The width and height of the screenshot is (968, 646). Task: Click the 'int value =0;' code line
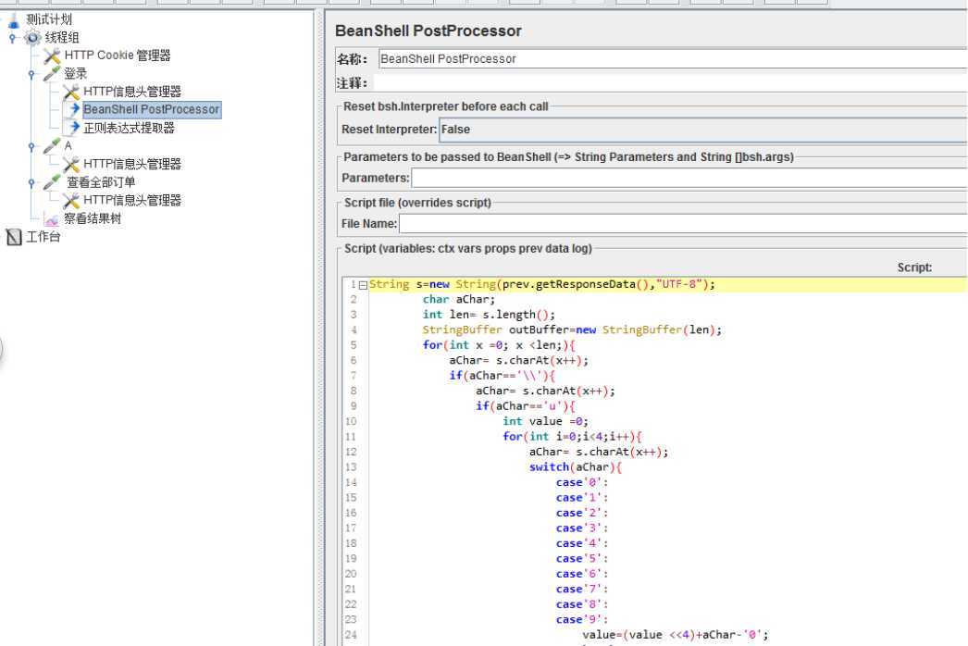coord(545,421)
